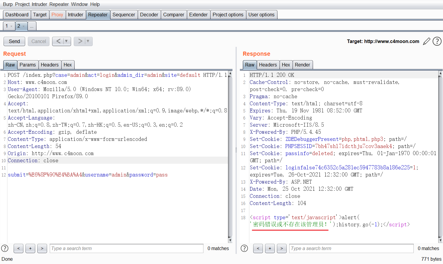Go to next request match
Viewport: 443px width, 264px height.
[42, 248]
